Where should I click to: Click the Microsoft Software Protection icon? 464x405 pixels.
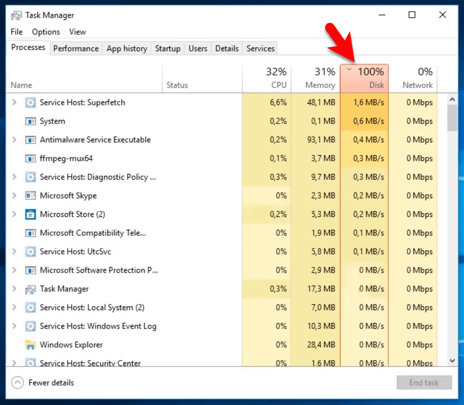coord(30,270)
